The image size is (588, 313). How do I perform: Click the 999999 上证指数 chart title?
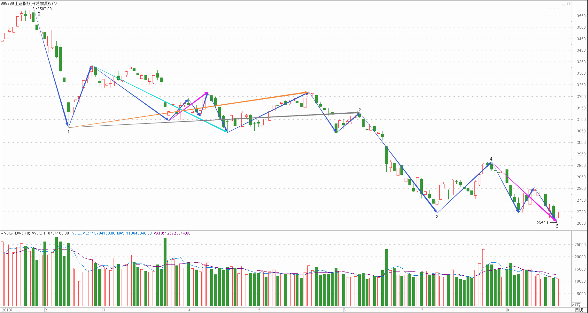point(27,4)
